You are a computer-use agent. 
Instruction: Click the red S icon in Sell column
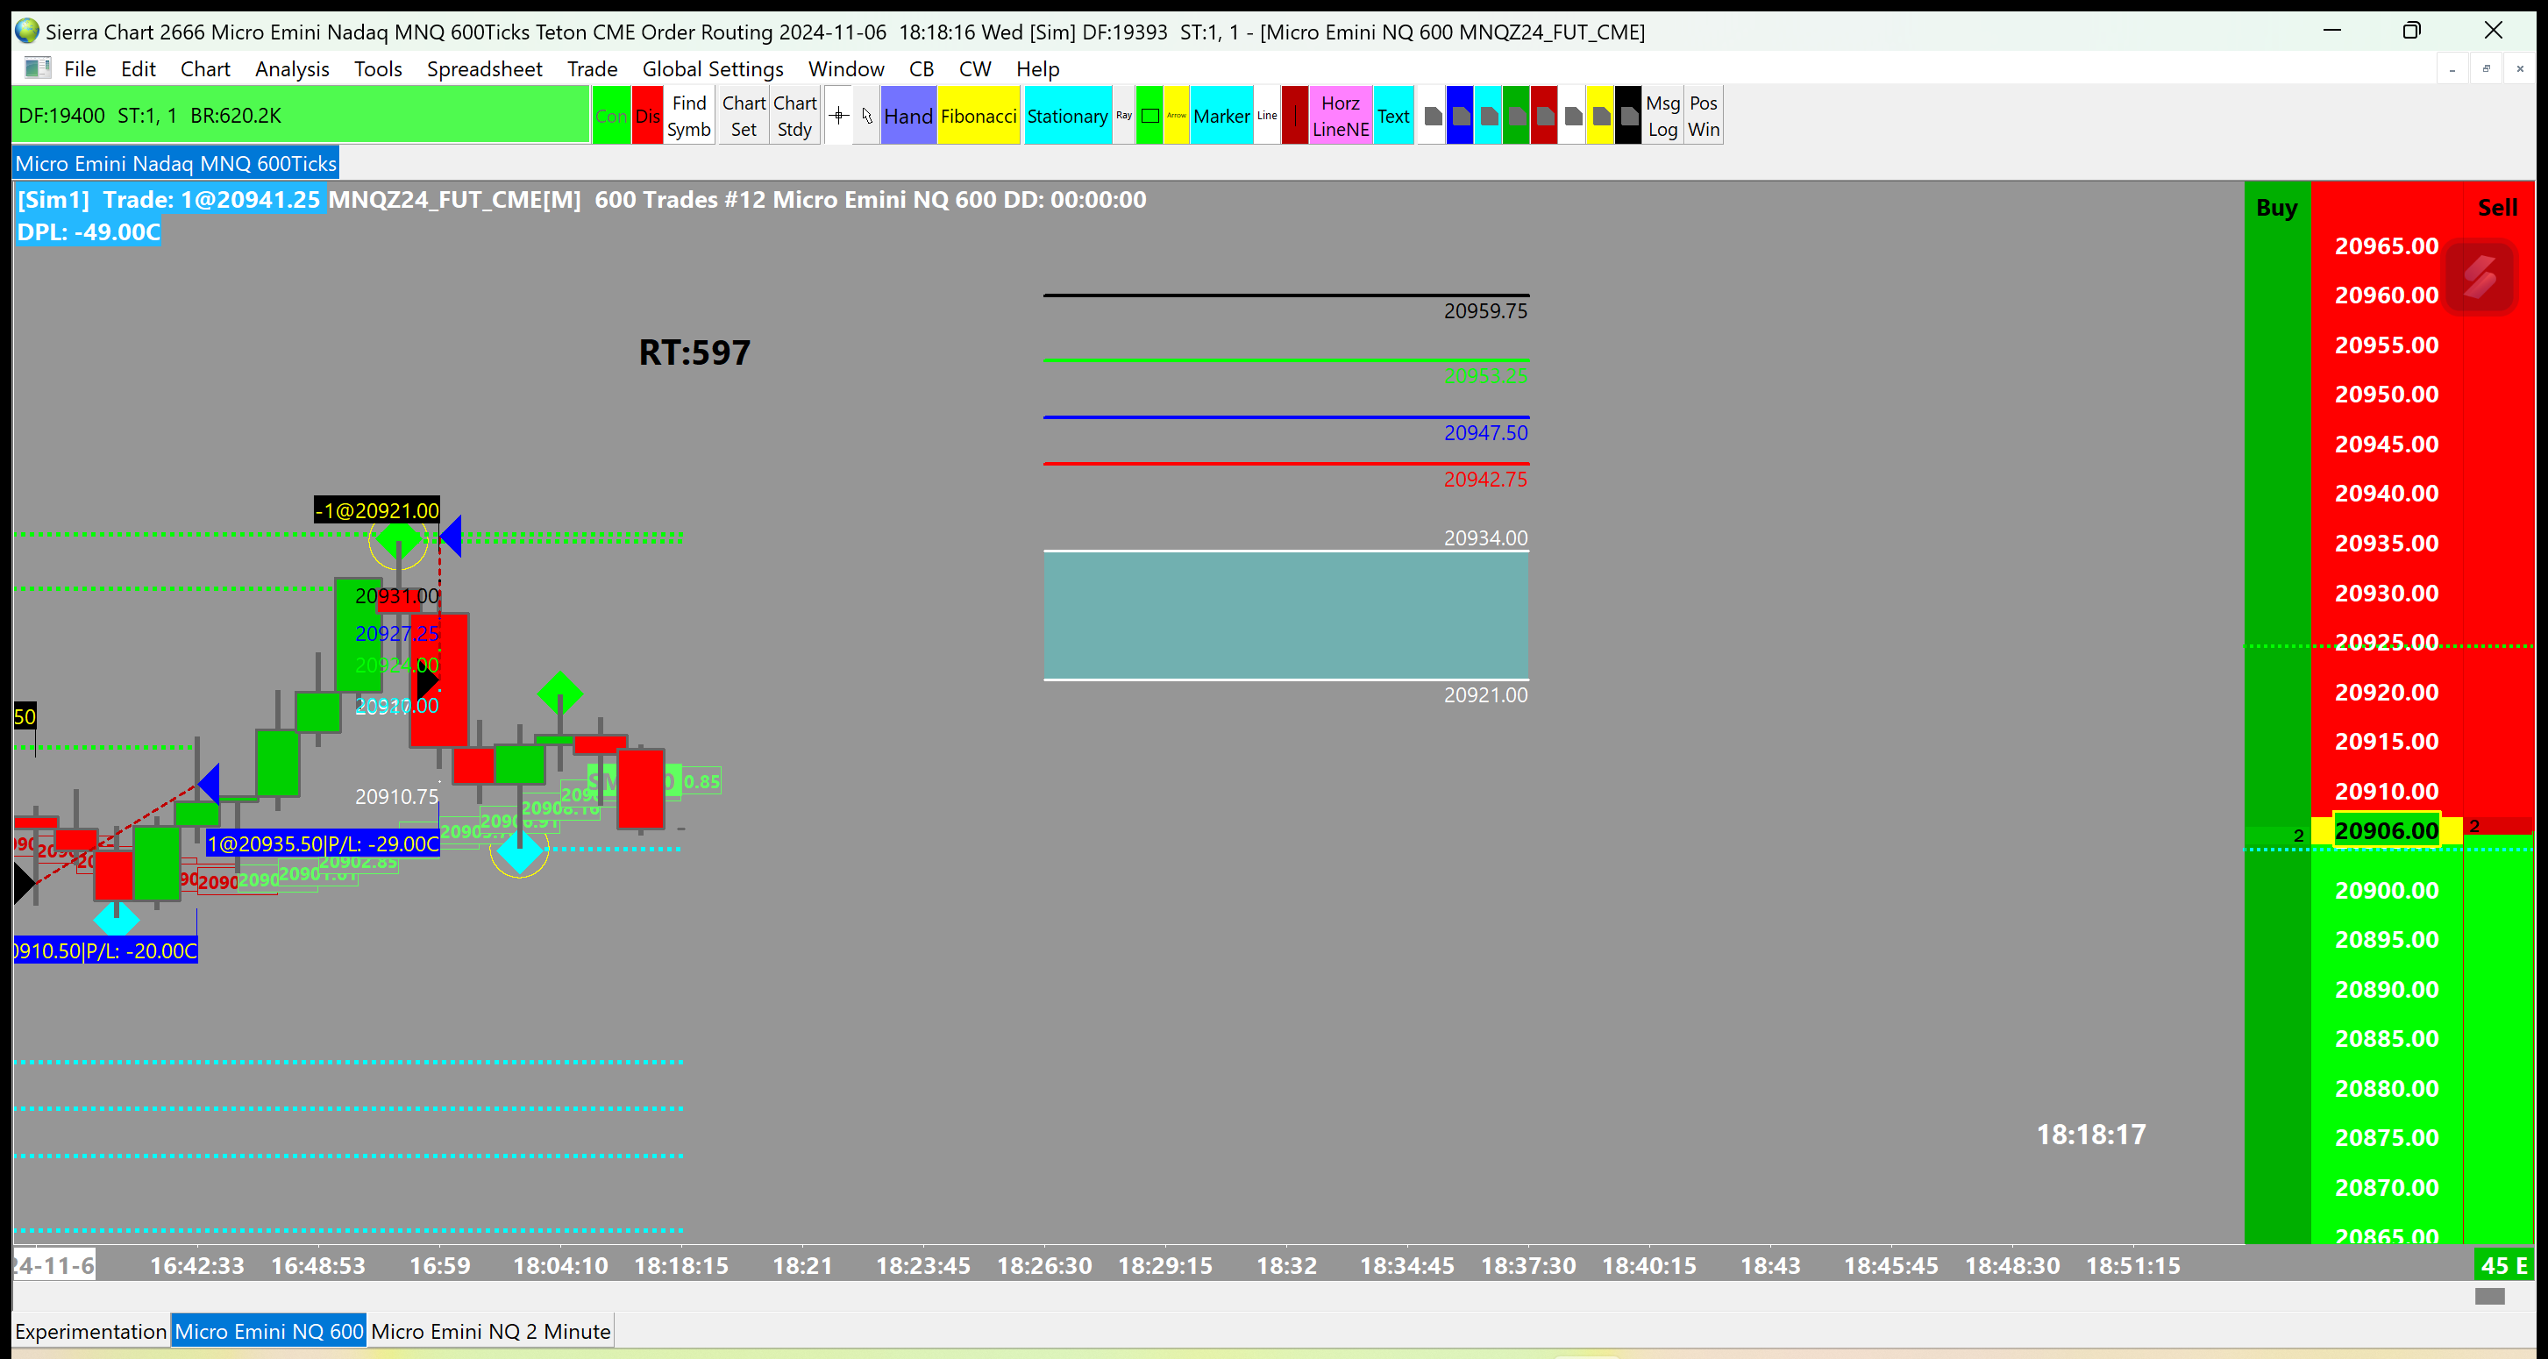[x=2479, y=277]
